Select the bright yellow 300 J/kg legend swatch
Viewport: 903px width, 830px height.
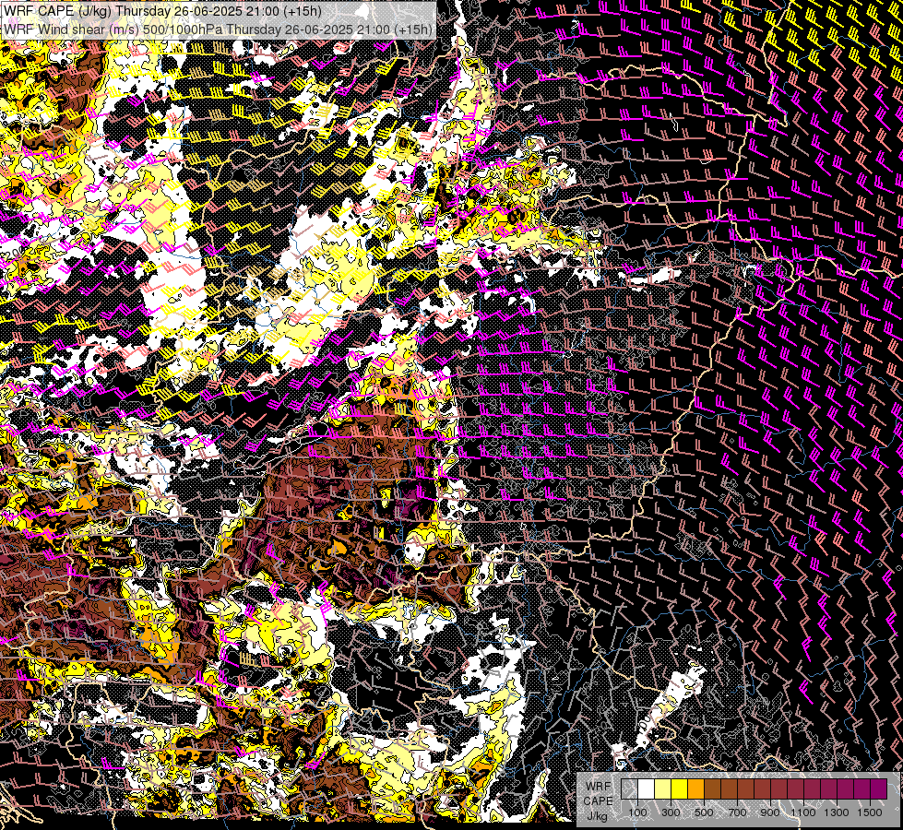pos(680,789)
